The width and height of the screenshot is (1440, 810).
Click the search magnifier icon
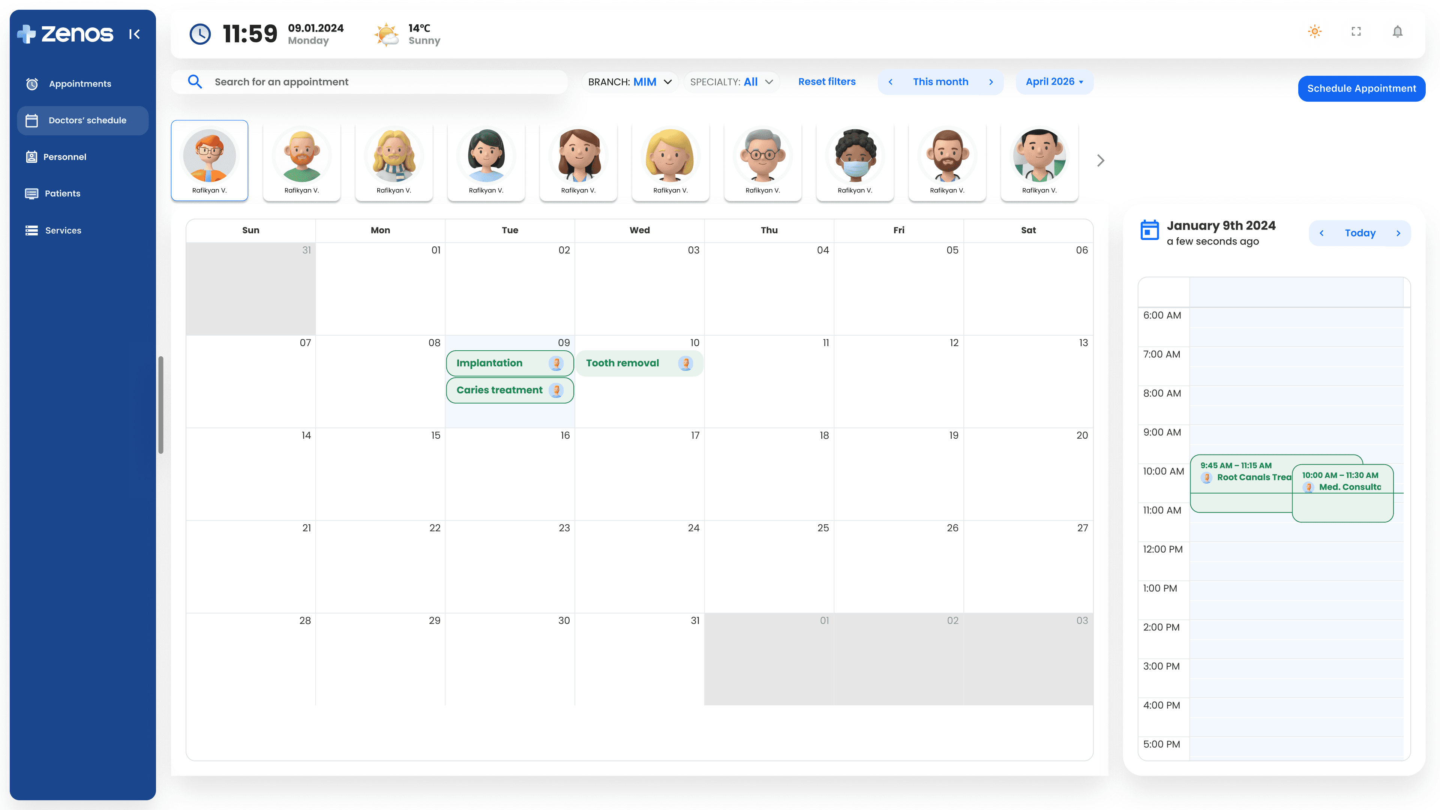[x=195, y=82]
